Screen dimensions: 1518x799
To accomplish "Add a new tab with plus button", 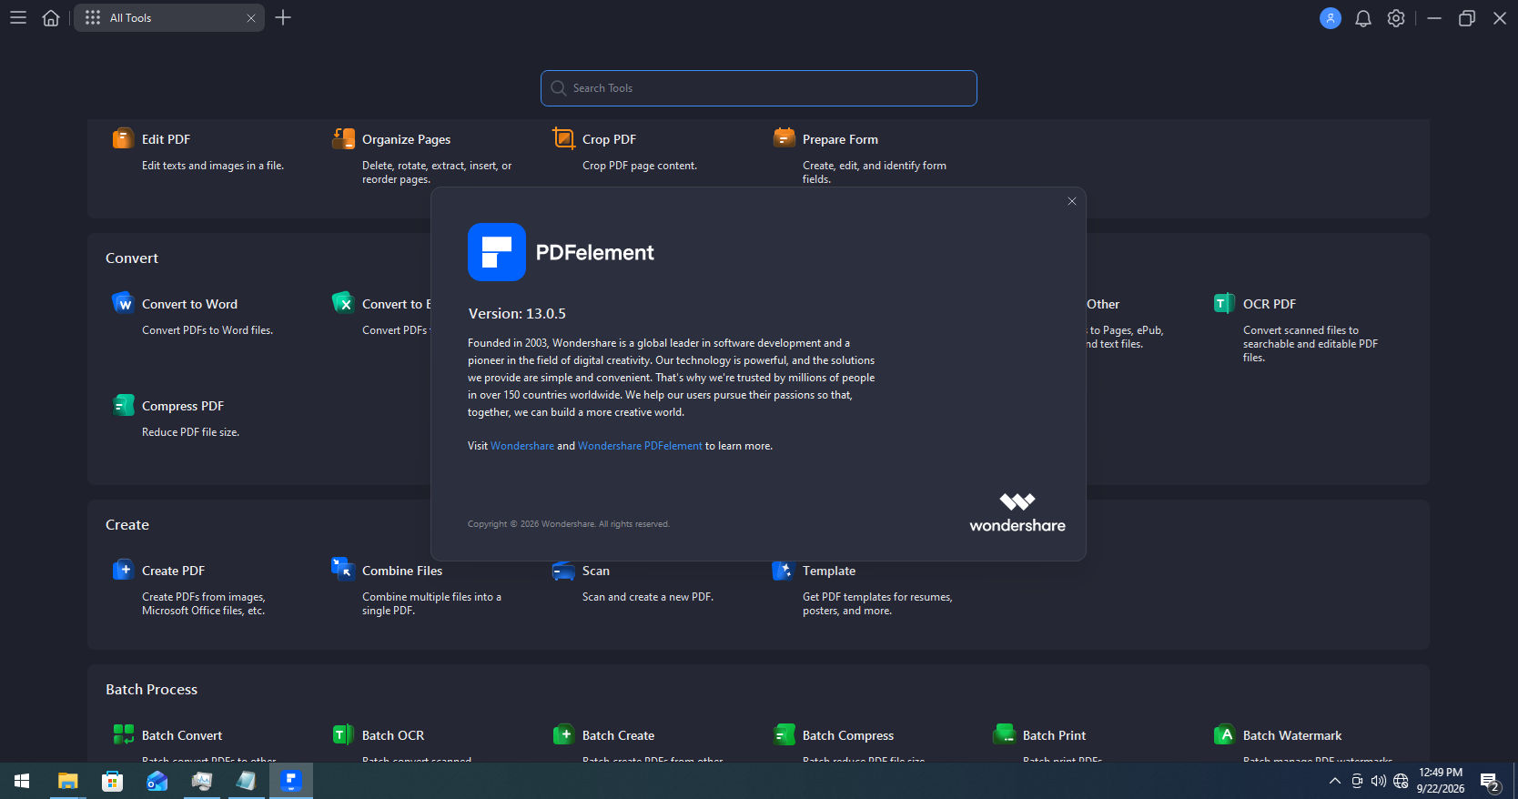I will [283, 17].
